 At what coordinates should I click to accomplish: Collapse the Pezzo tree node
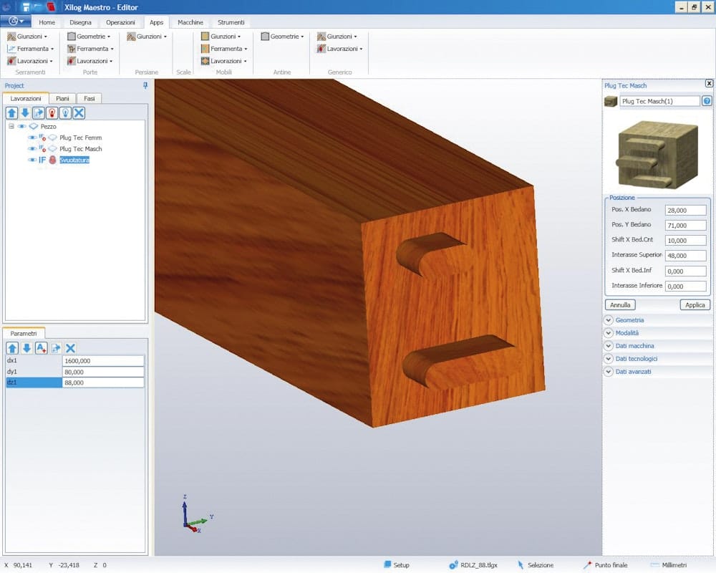(11, 126)
